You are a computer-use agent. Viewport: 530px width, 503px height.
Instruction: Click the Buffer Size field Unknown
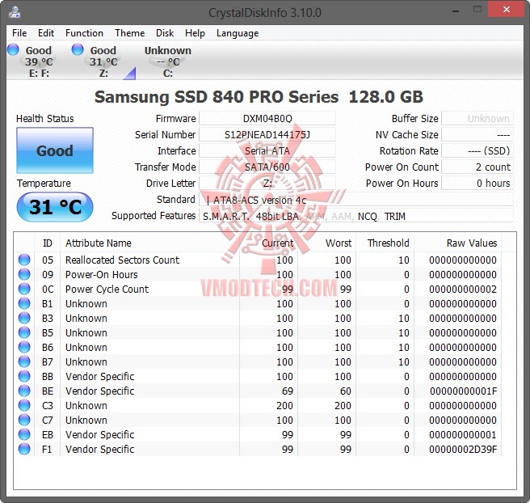tap(477, 118)
